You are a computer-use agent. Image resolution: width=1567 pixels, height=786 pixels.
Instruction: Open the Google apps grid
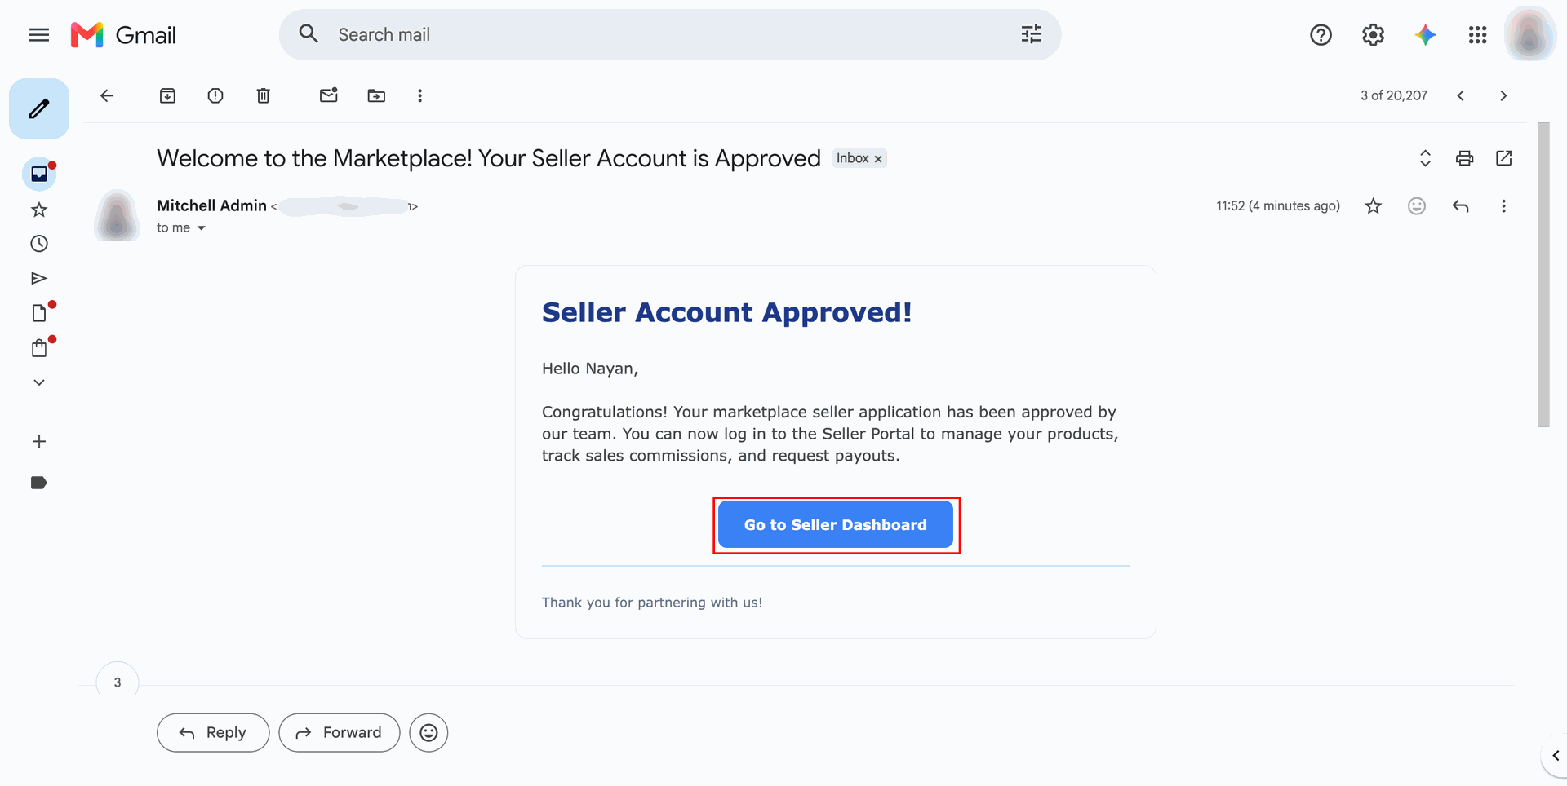coord(1477,35)
